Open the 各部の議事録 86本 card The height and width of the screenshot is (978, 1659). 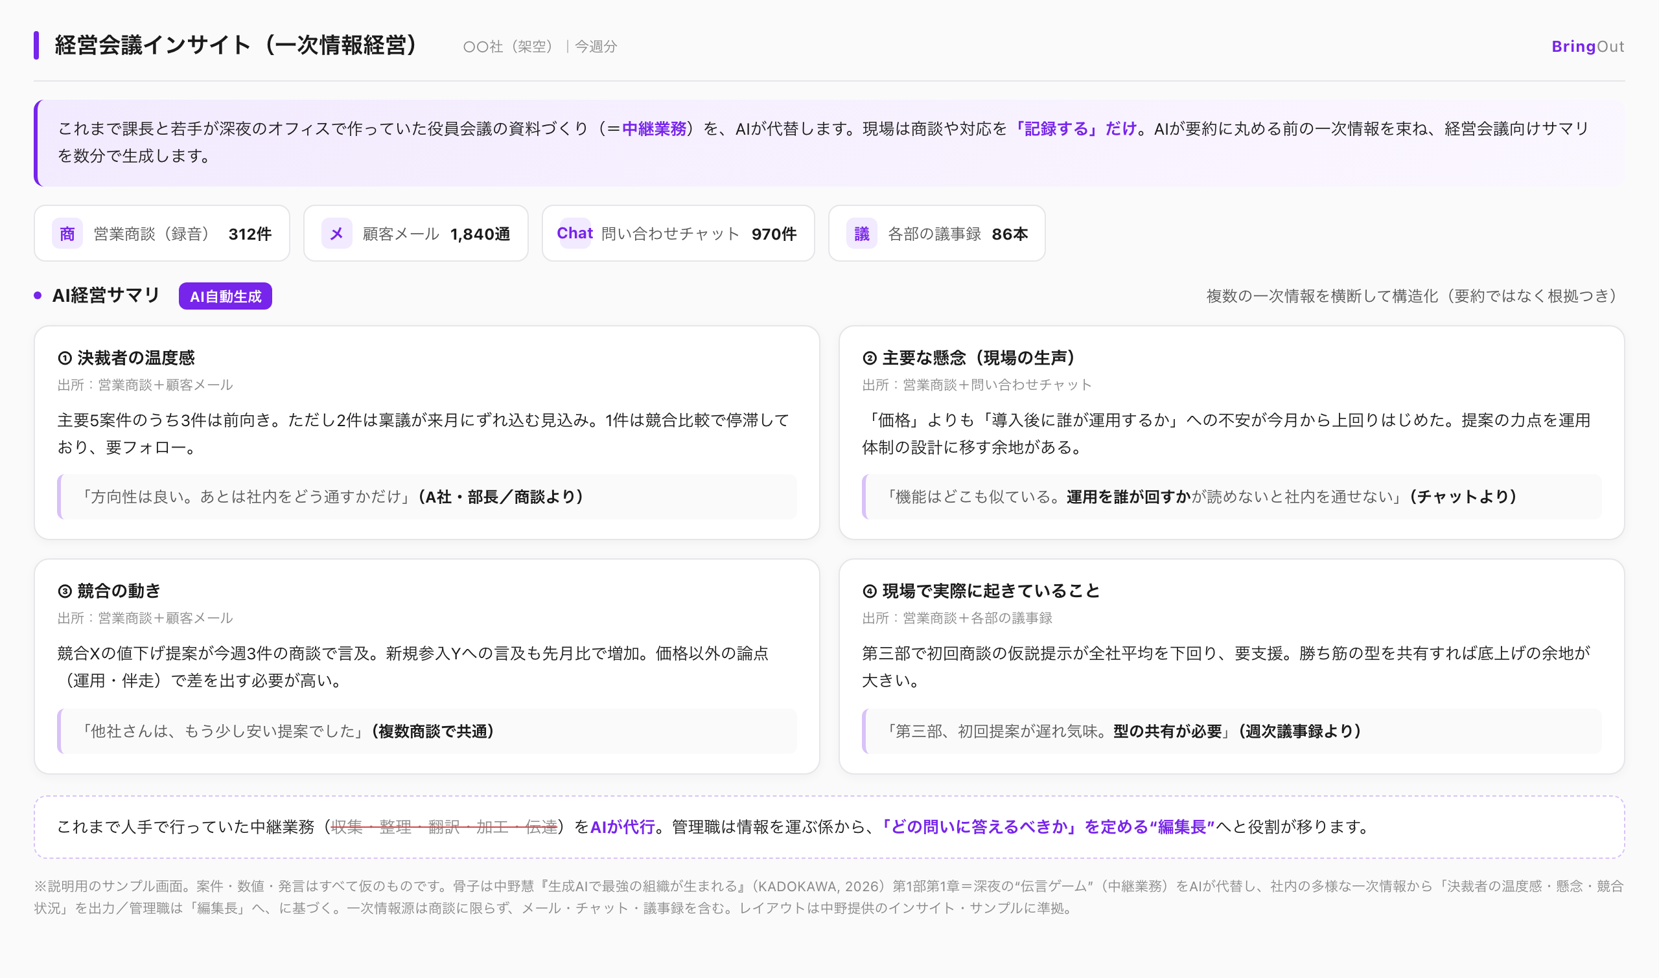[x=937, y=233]
